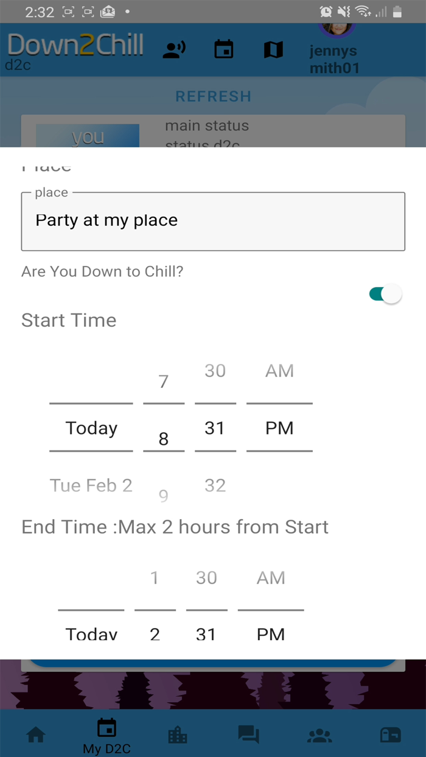Open the calendar icon in the header

click(224, 50)
